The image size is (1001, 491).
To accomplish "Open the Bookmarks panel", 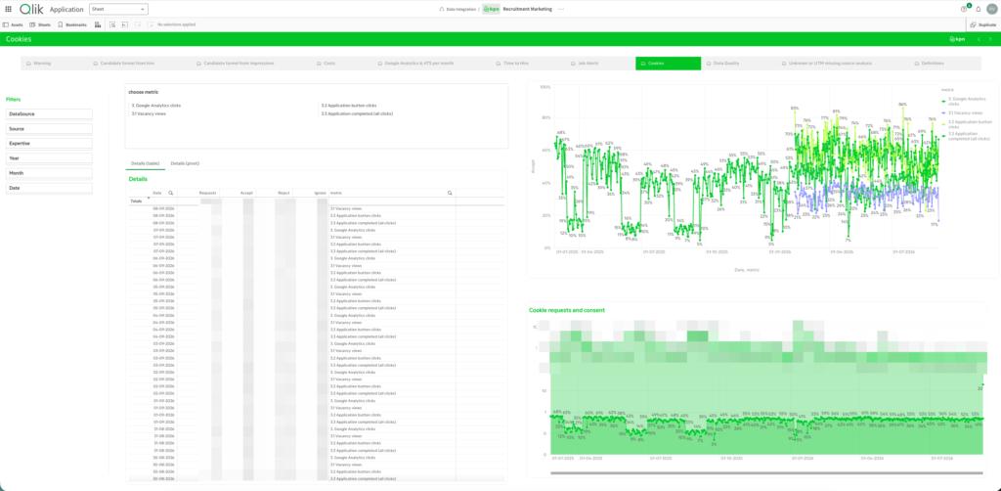I will click(x=72, y=24).
